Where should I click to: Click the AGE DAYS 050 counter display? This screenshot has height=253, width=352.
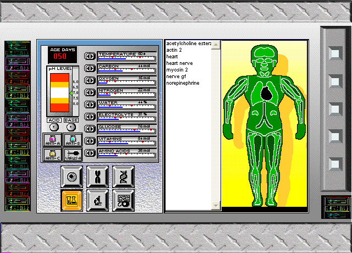[x=62, y=54]
